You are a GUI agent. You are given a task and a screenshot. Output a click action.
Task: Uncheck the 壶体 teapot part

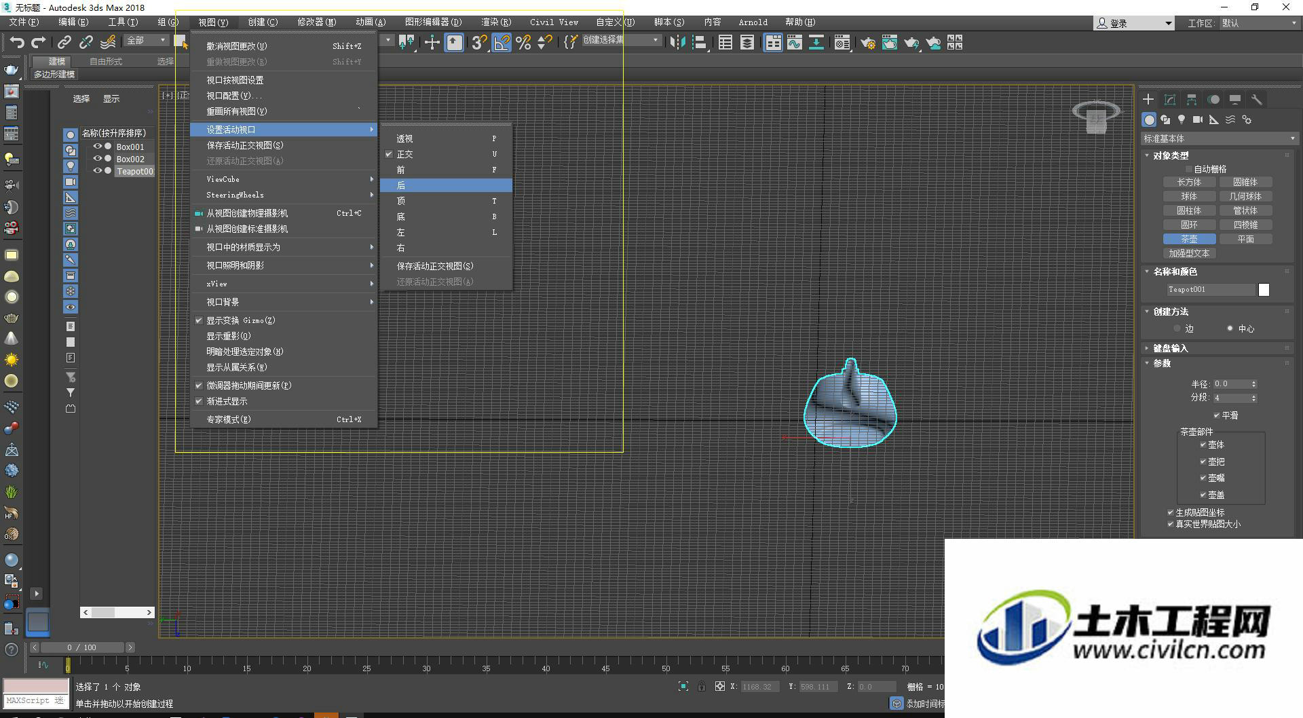click(x=1203, y=445)
